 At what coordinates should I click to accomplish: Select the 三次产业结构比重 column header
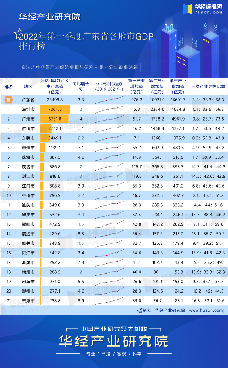(x=208, y=86)
